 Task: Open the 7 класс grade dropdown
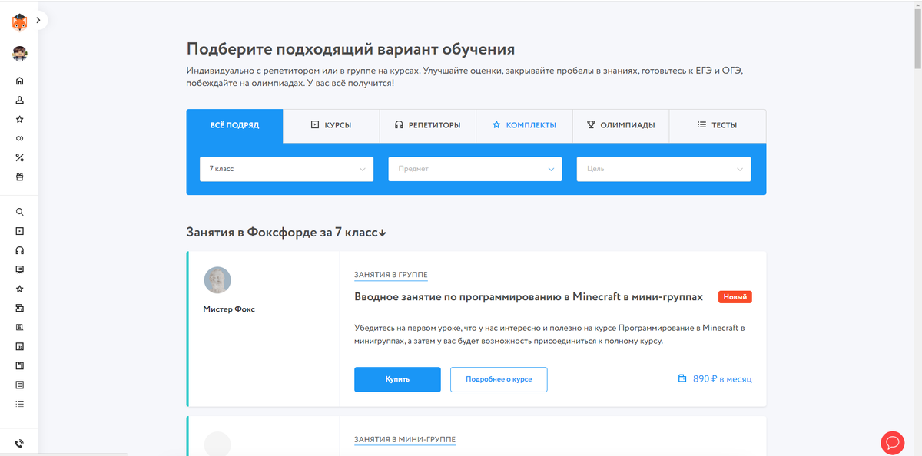(287, 169)
